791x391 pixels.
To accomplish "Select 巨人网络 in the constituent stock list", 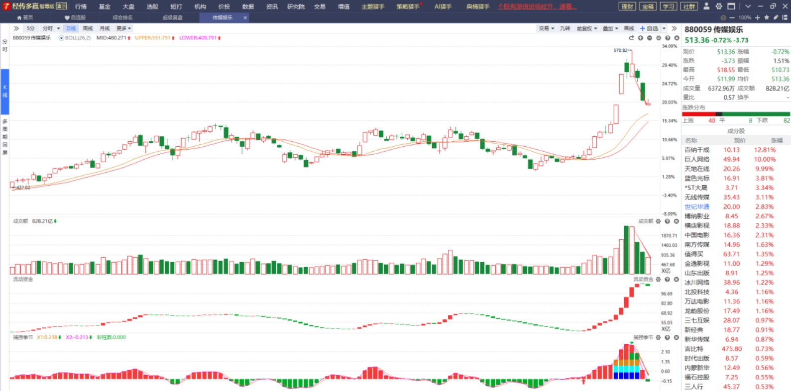I will 697,159.
